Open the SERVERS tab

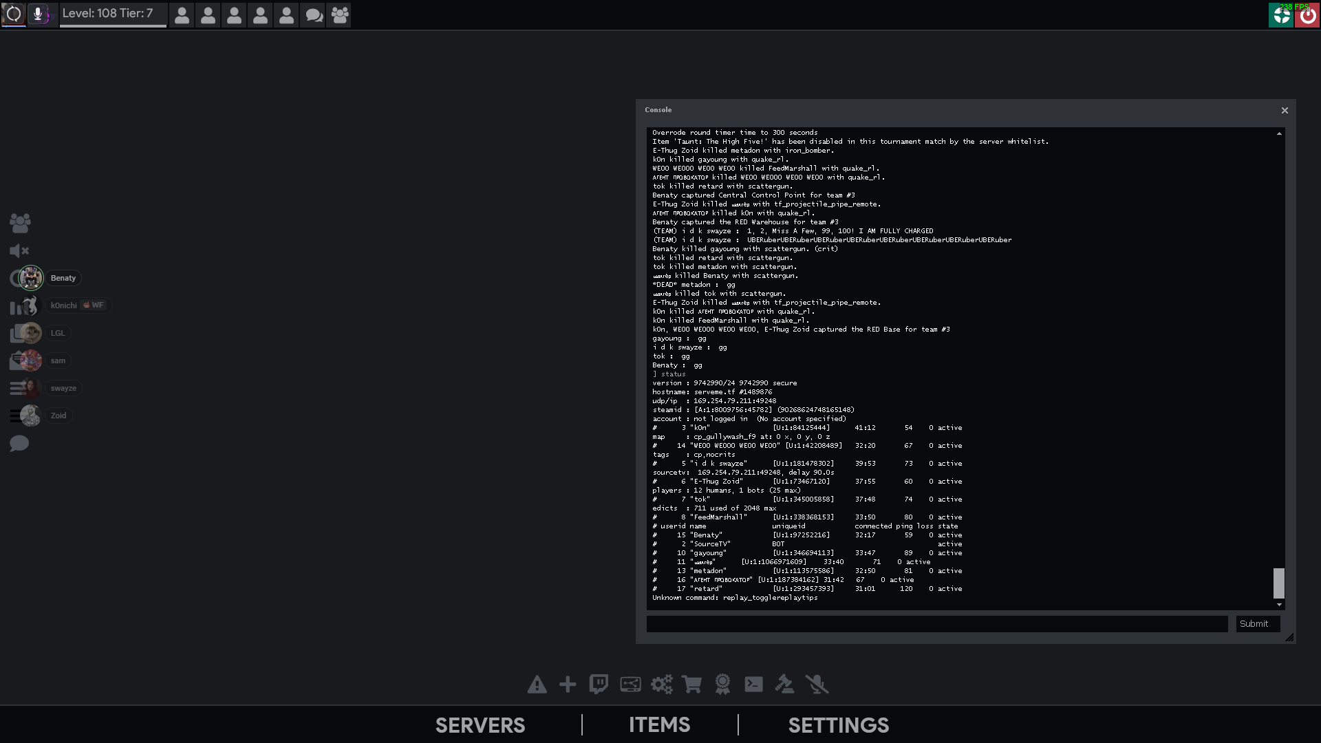click(480, 725)
